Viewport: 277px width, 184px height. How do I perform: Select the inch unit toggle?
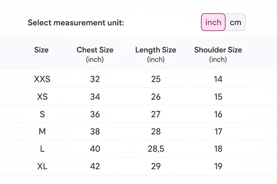pos(213,22)
